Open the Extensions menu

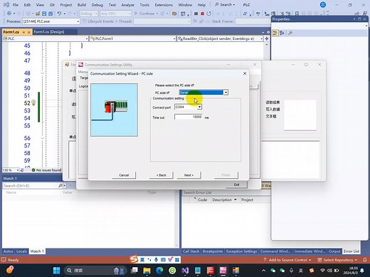pyautogui.click(x=164, y=5)
